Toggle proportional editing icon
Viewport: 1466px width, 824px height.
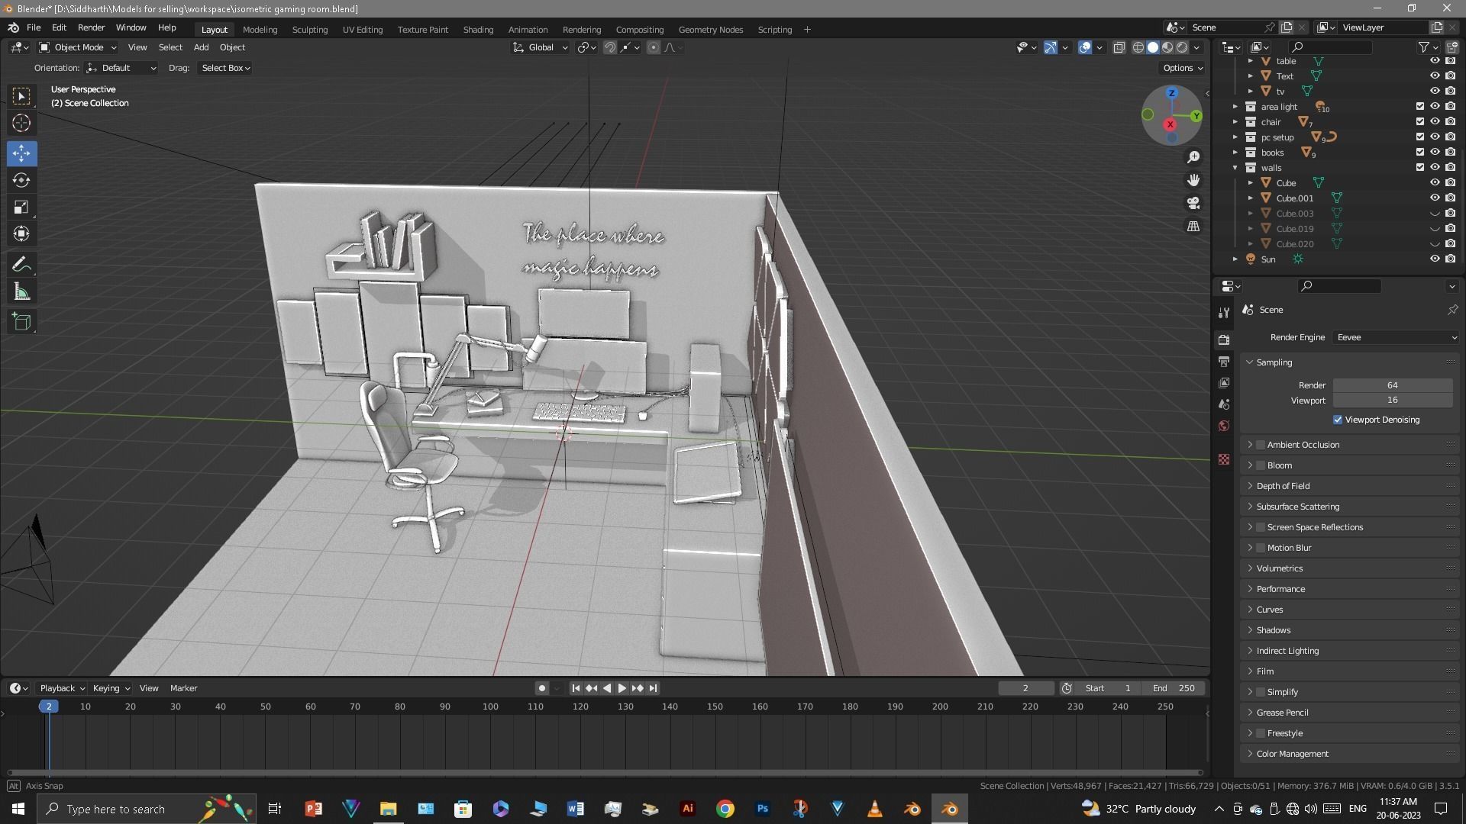(x=653, y=47)
